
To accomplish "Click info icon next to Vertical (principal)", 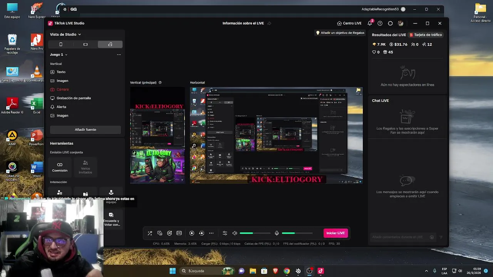I will [160, 82].
